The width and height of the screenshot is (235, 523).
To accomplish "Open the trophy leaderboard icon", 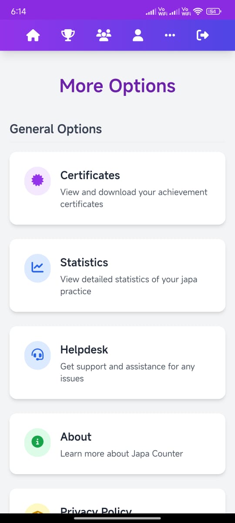I will click(67, 35).
